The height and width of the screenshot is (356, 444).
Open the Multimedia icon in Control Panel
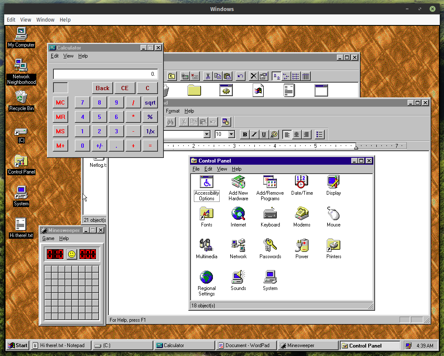coord(207,249)
